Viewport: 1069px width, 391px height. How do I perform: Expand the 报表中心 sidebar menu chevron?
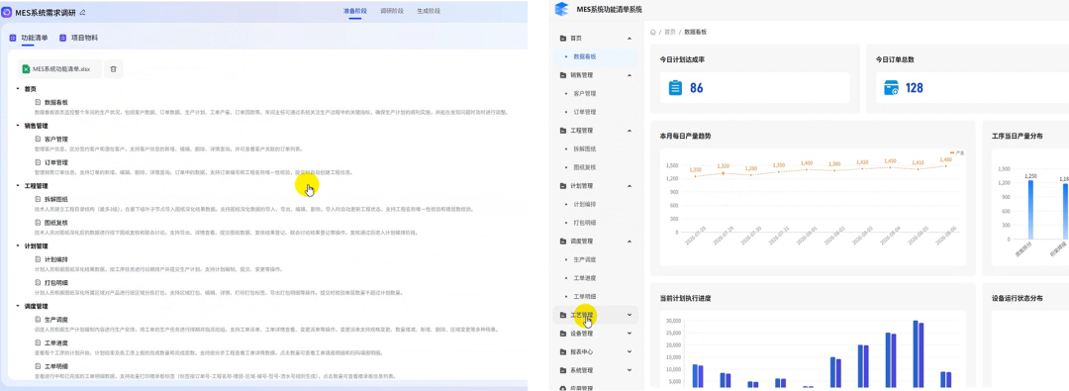630,352
